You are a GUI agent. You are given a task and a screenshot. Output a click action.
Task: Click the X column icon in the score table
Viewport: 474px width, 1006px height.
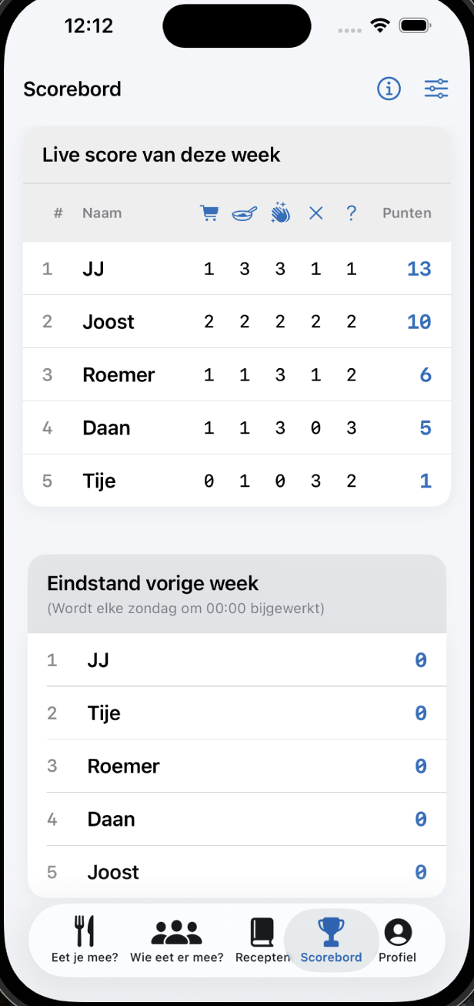[315, 213]
